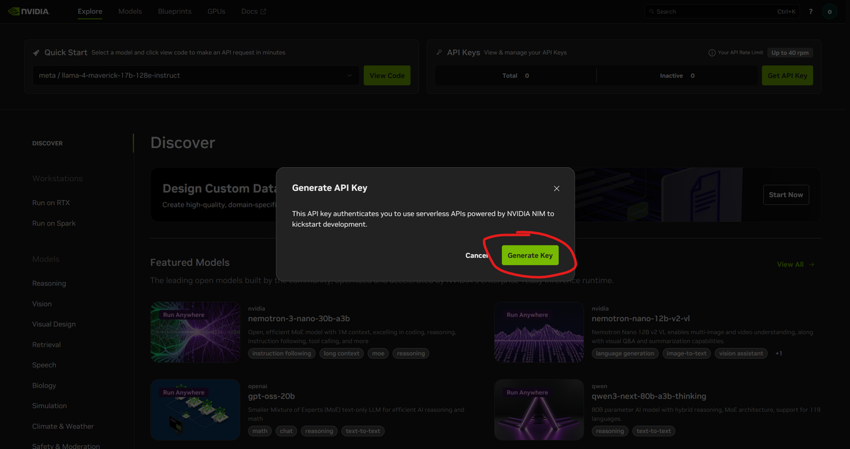Select Reasoning models category
Screen dimensions: 850x449
[49, 283]
